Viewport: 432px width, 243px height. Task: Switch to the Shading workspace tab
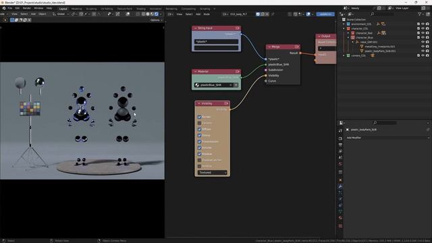(x=141, y=9)
